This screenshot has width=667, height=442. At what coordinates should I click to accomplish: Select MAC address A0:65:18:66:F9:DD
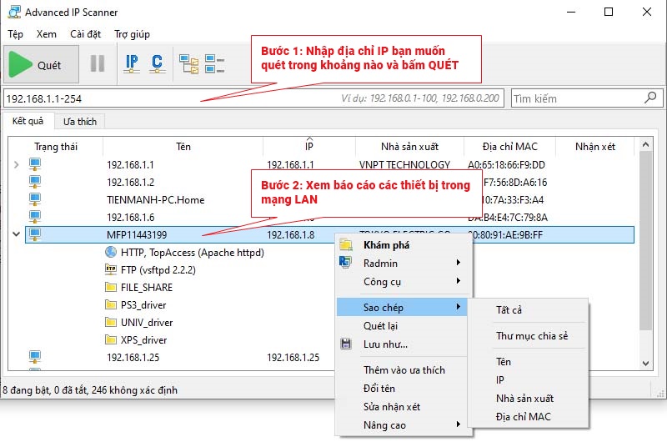[x=506, y=164]
